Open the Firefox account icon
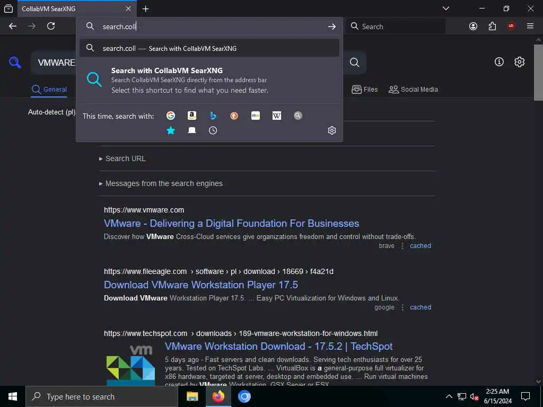 [x=473, y=26]
